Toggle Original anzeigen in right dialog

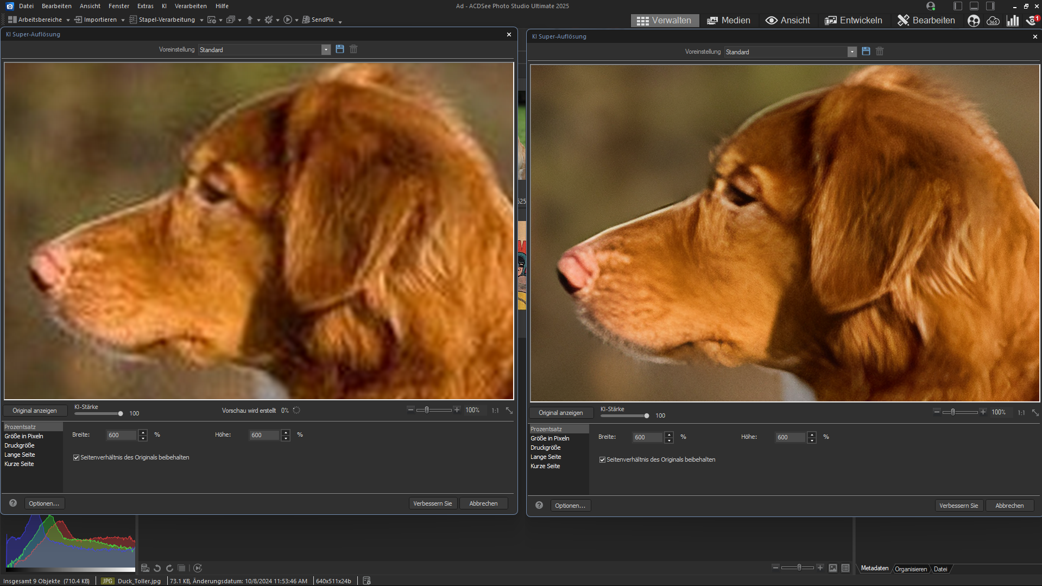pyautogui.click(x=560, y=413)
